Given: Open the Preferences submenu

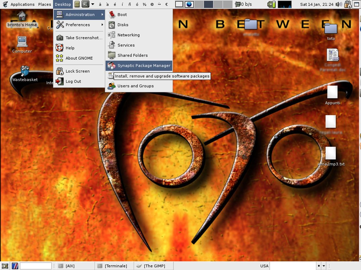Looking at the screenshot, I should pos(79,24).
